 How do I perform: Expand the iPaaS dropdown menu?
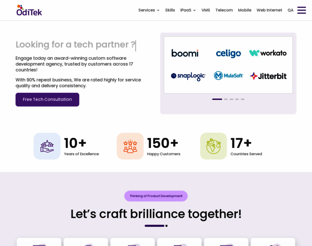point(188,10)
